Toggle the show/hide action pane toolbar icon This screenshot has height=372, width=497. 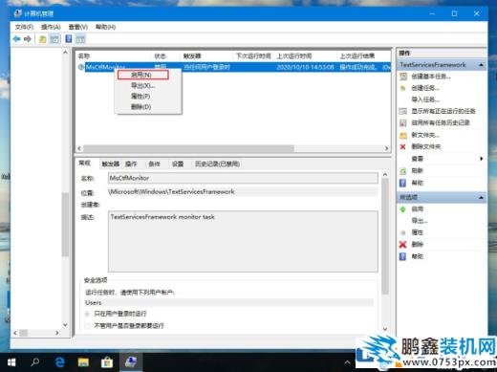(80, 39)
